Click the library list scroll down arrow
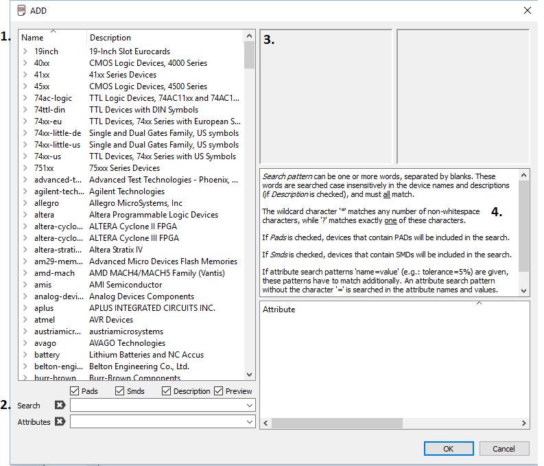The height and width of the screenshot is (466, 544). pos(249,375)
